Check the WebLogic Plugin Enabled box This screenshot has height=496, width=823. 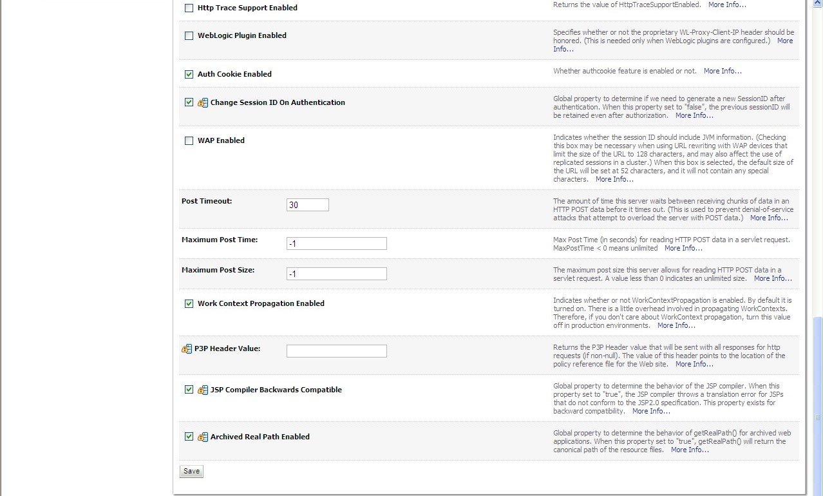[x=189, y=36]
